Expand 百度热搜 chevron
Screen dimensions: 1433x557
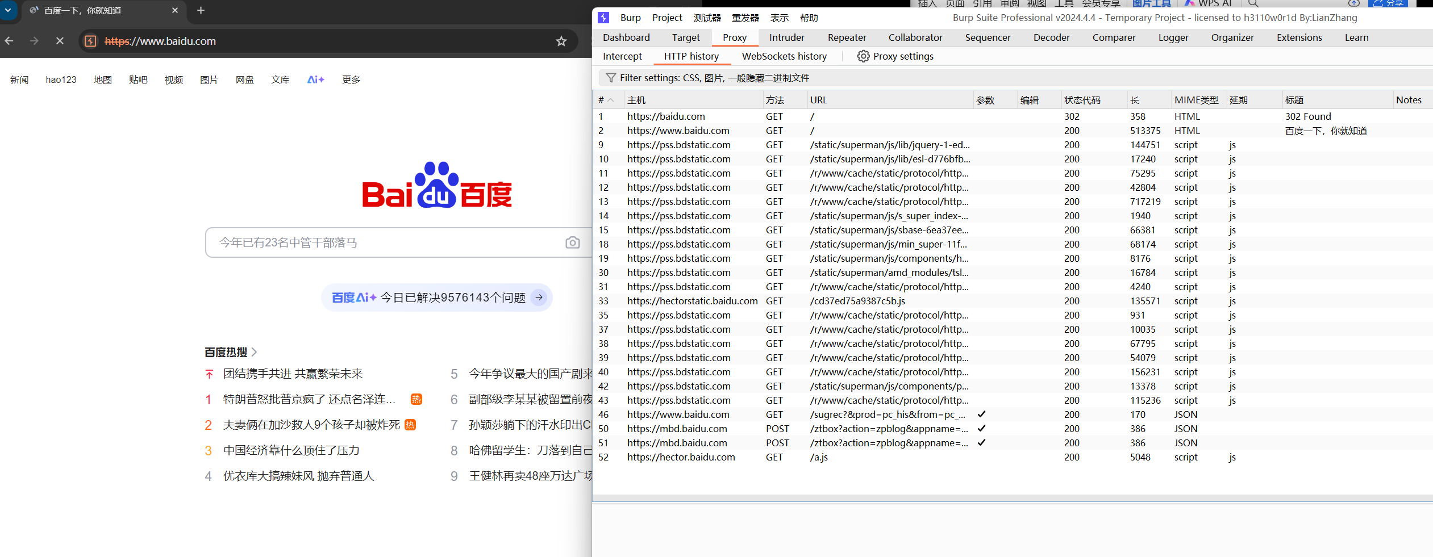coord(254,352)
